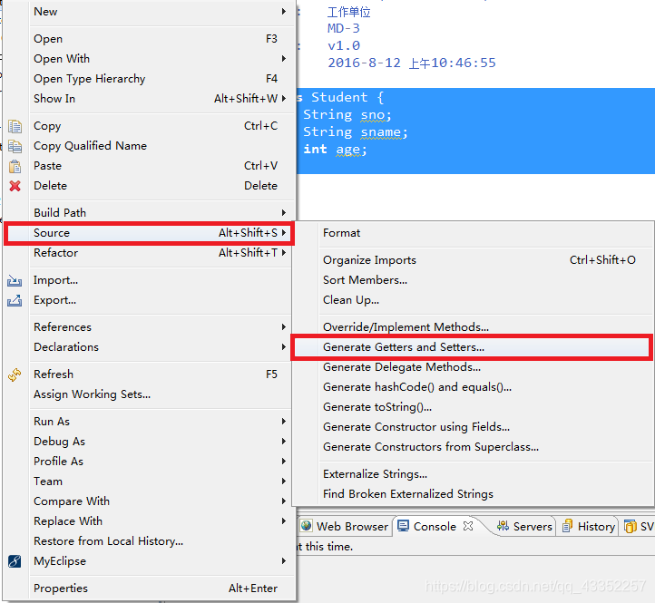Image resolution: width=655 pixels, height=603 pixels.
Task: Choose Find Broken Externalized Strings
Action: pyautogui.click(x=473, y=494)
